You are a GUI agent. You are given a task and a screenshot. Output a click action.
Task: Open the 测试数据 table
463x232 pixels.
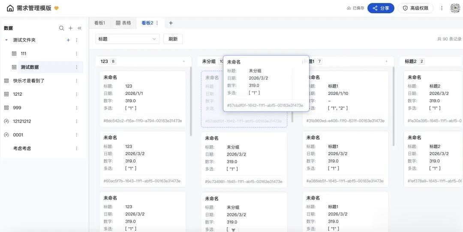(x=30, y=67)
